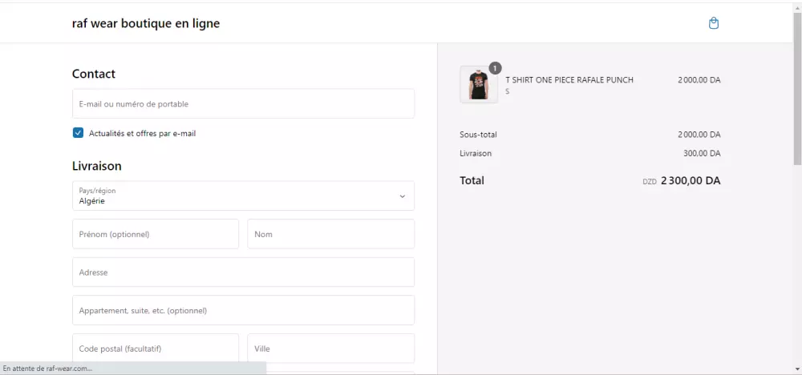Screen dimensions: 802x375
Task: Click the Prénom (optionnel) field
Action: pos(156,234)
